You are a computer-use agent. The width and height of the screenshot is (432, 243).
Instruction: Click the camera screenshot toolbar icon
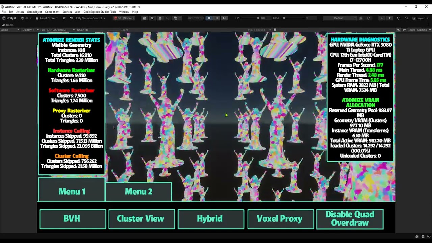144,18
